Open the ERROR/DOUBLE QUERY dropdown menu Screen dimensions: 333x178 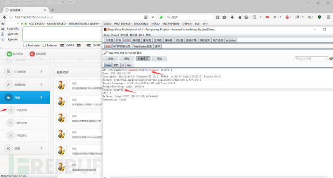[x=84, y=24]
